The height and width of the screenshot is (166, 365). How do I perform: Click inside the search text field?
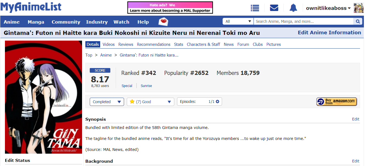[303, 21]
